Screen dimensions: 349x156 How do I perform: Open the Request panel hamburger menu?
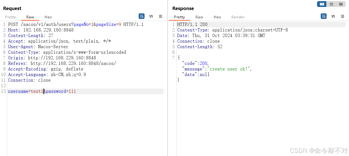[x=160, y=16]
